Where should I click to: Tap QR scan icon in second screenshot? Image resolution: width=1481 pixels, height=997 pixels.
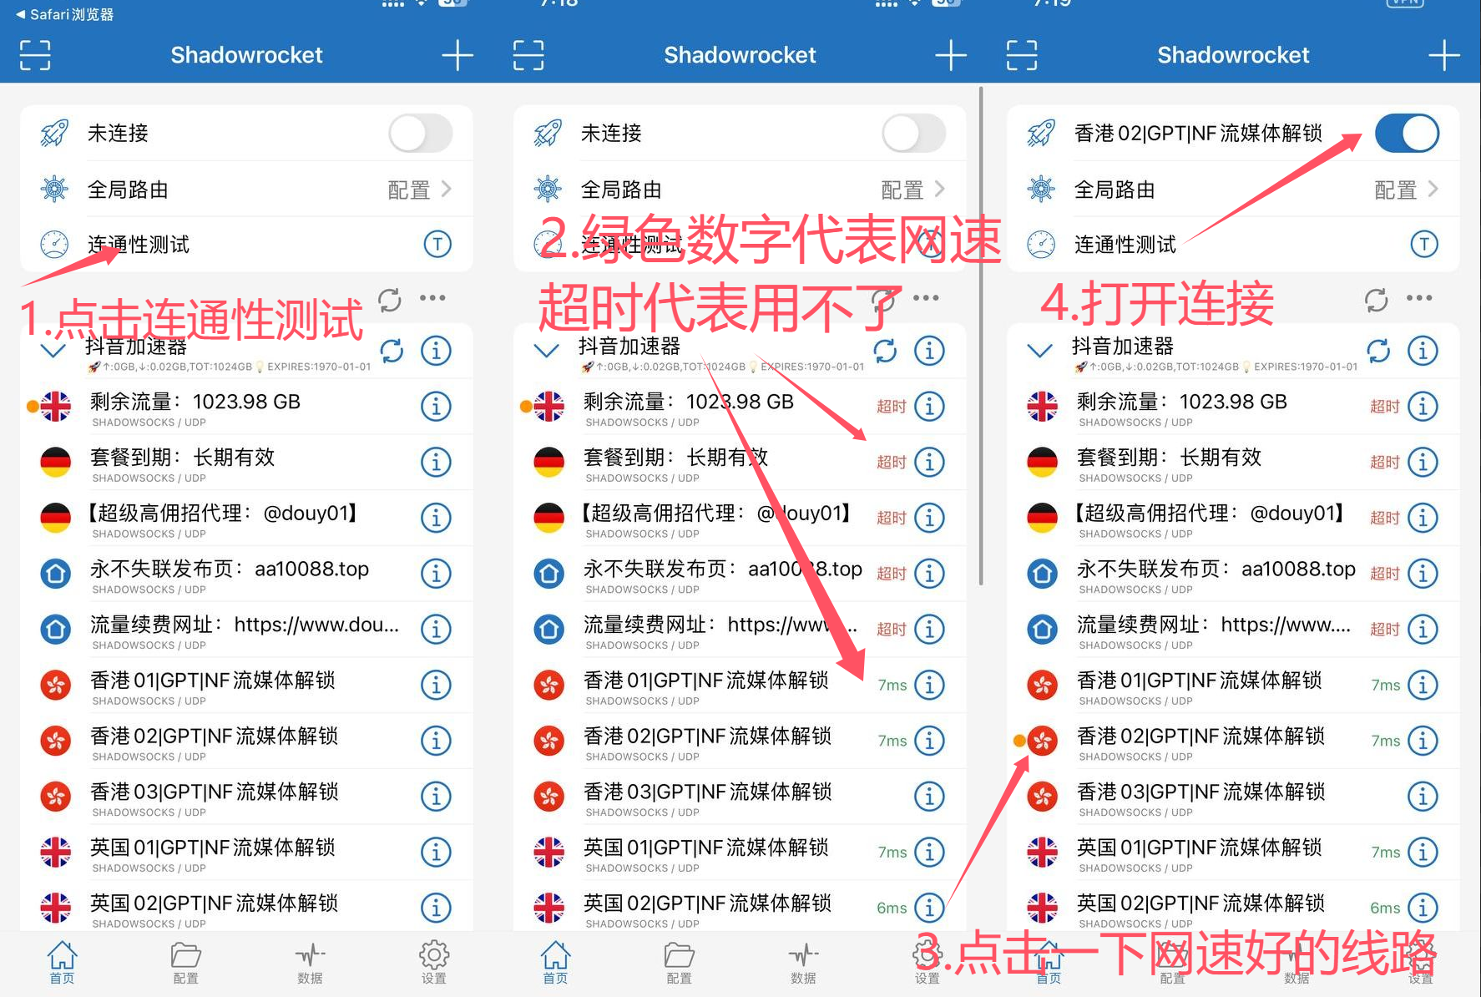tap(528, 55)
